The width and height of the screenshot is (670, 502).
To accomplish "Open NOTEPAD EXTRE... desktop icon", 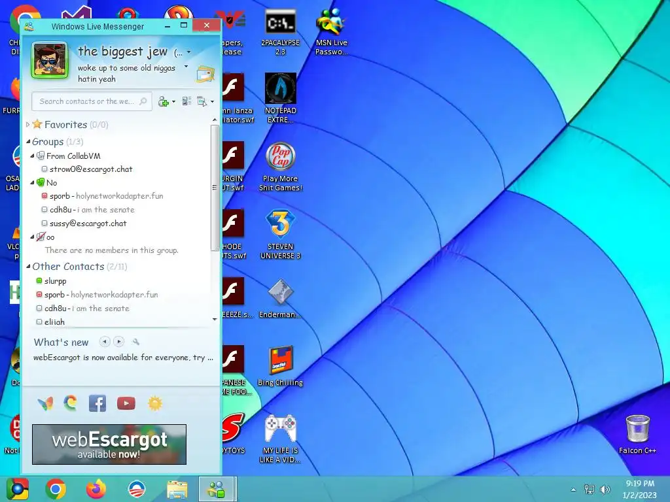I will tap(280, 98).
